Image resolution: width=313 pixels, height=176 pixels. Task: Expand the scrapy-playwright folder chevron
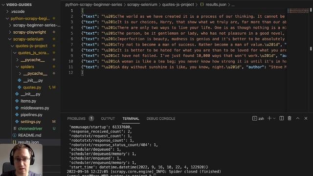pos(10,32)
